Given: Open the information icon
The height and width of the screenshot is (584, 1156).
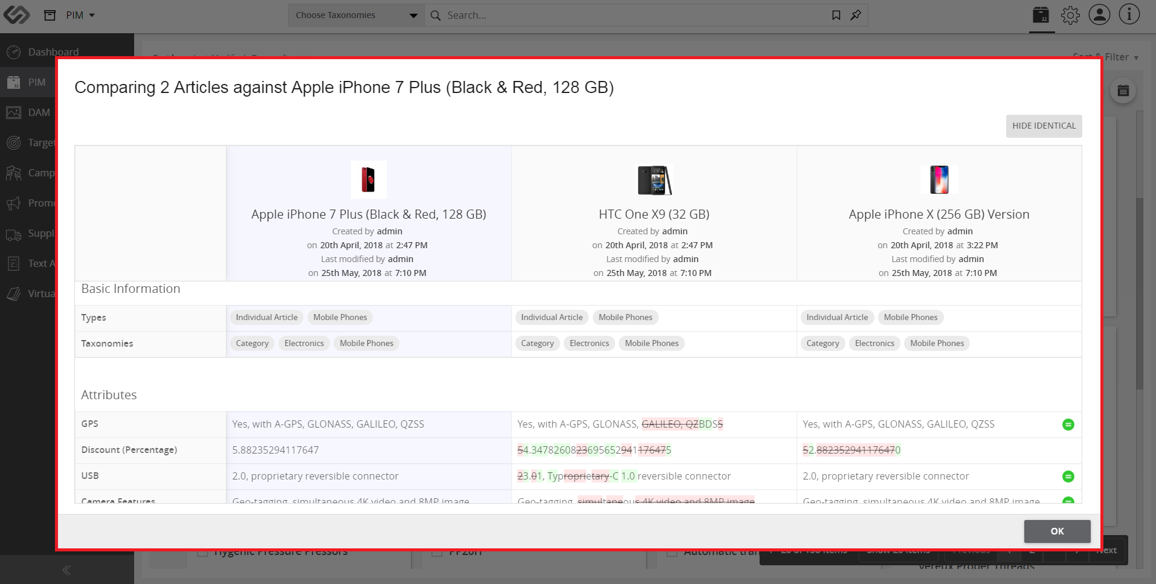Looking at the screenshot, I should click(1129, 14).
